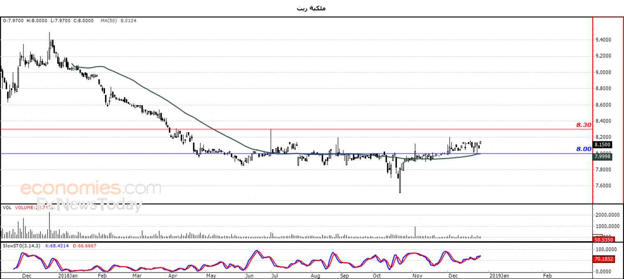The image size is (624, 279).
Task: Click the 9.4000 price axis label
Action: pyautogui.click(x=603, y=40)
